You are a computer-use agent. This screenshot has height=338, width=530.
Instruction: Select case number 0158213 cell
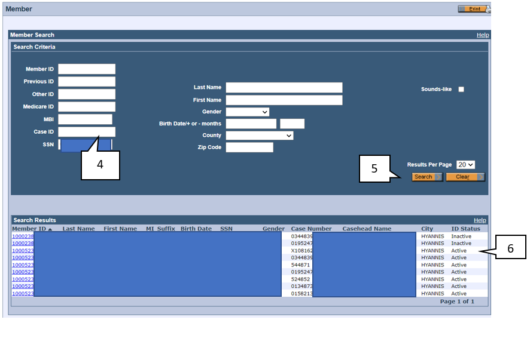(x=302, y=294)
